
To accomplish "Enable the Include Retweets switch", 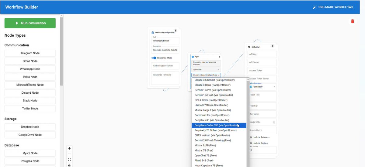I will [251, 137].
